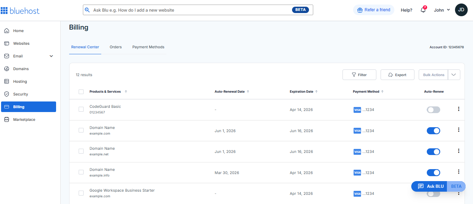This screenshot has width=473, height=204.
Task: Click the Export button
Action: click(397, 75)
